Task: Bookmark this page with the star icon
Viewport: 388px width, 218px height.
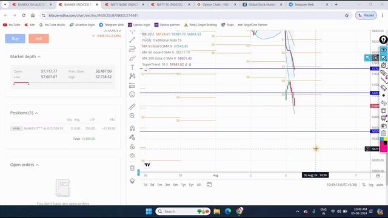Action: point(347,15)
